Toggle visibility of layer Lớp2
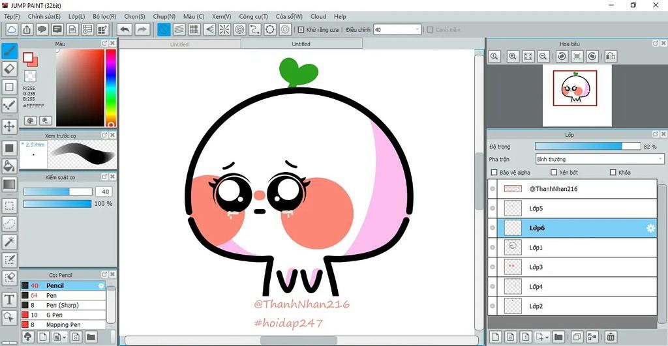The width and height of the screenshot is (668, 346). 493,306
